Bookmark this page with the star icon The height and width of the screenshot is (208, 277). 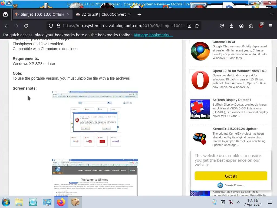(197, 26)
